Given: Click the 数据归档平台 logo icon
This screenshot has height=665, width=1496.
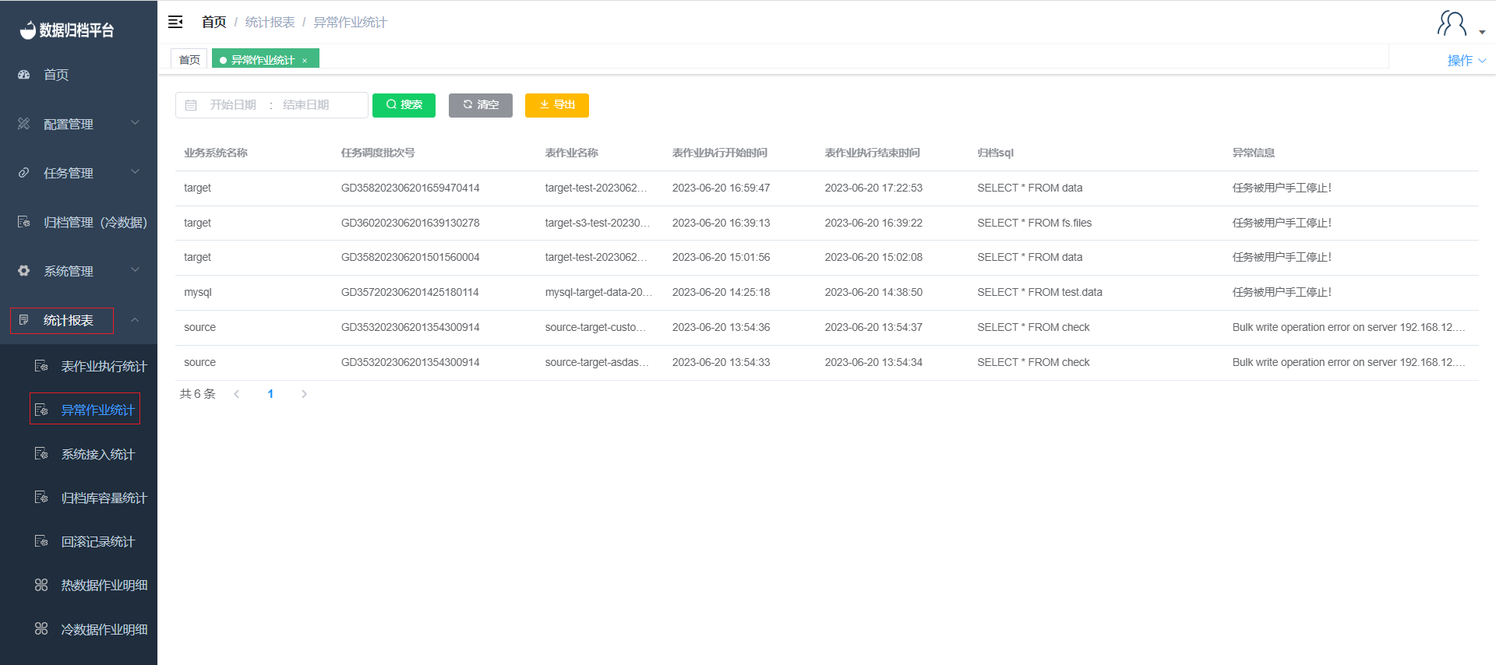Looking at the screenshot, I should (x=28, y=30).
